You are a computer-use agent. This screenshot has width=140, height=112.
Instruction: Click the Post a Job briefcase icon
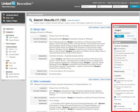(4, 18)
